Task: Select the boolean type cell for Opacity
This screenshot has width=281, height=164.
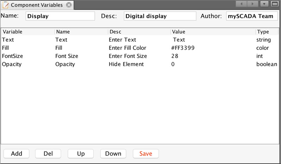Action: 267,64
